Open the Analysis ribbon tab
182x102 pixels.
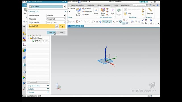click(90, 5)
